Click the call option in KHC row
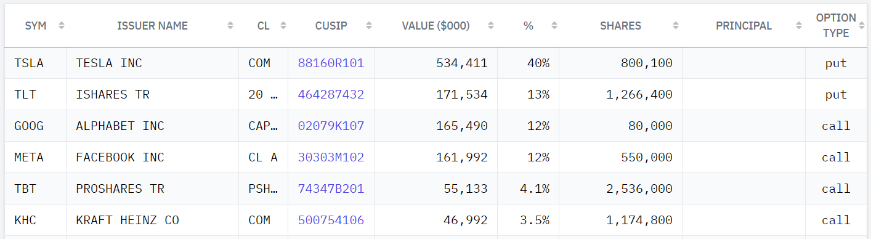Image resolution: width=871 pixels, height=239 pixels. (x=836, y=220)
